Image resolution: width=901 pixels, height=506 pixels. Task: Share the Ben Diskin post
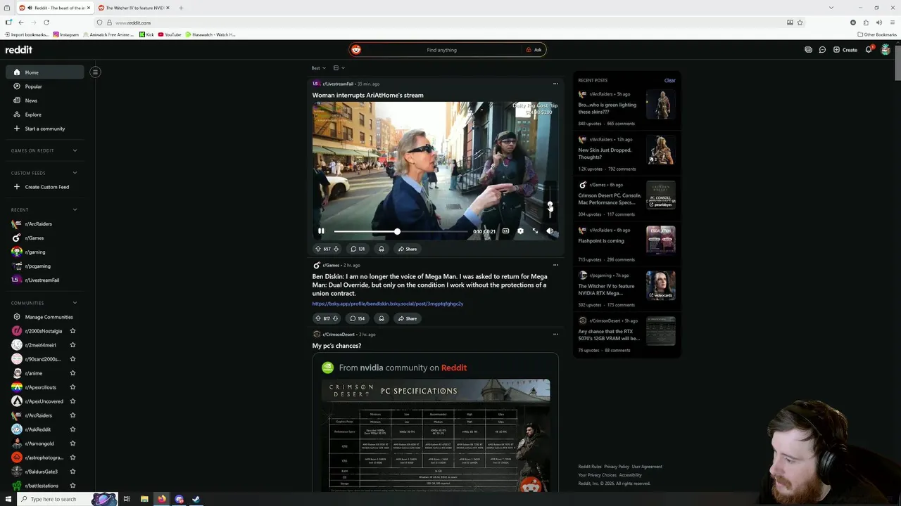[x=407, y=318]
